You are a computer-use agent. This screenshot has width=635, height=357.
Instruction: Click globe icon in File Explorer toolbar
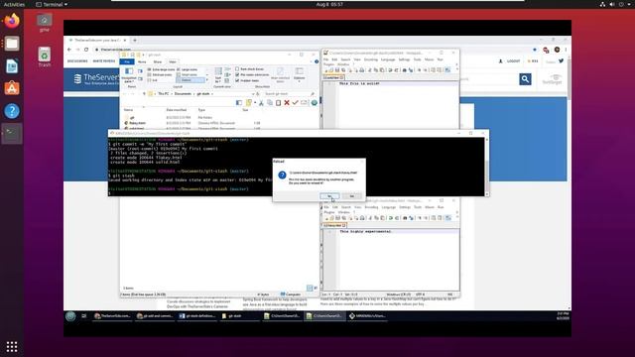tap(315, 103)
